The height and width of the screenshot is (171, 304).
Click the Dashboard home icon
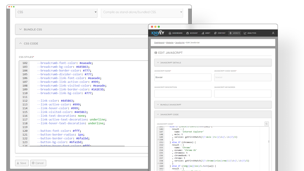tap(170, 33)
